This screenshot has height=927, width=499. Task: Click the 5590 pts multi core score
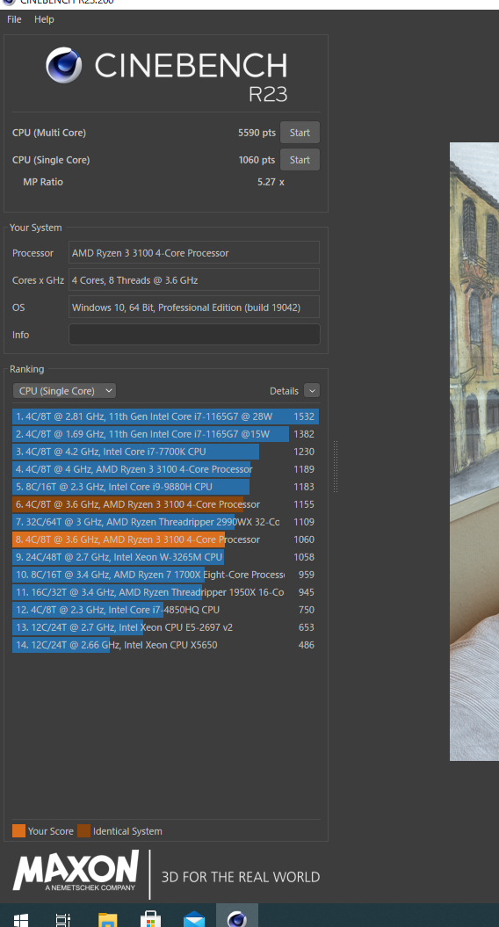pyautogui.click(x=257, y=133)
